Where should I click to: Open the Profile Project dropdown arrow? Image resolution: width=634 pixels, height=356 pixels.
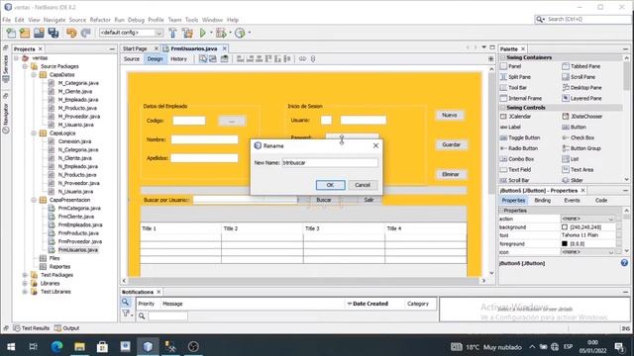[249, 33]
